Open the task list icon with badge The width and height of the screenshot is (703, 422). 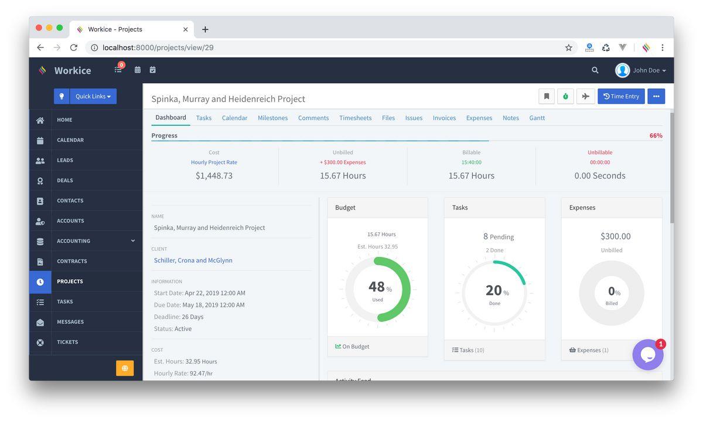coord(118,70)
